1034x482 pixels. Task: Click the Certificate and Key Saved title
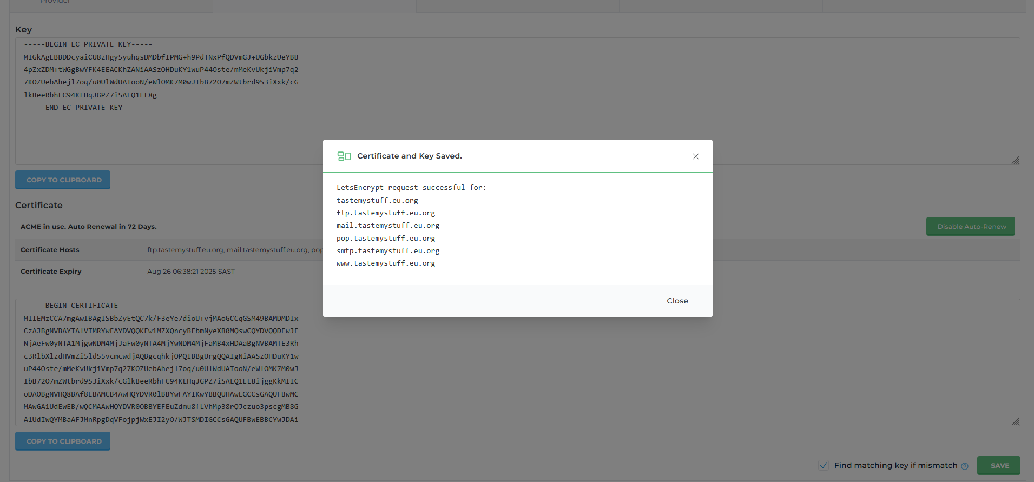click(x=409, y=156)
